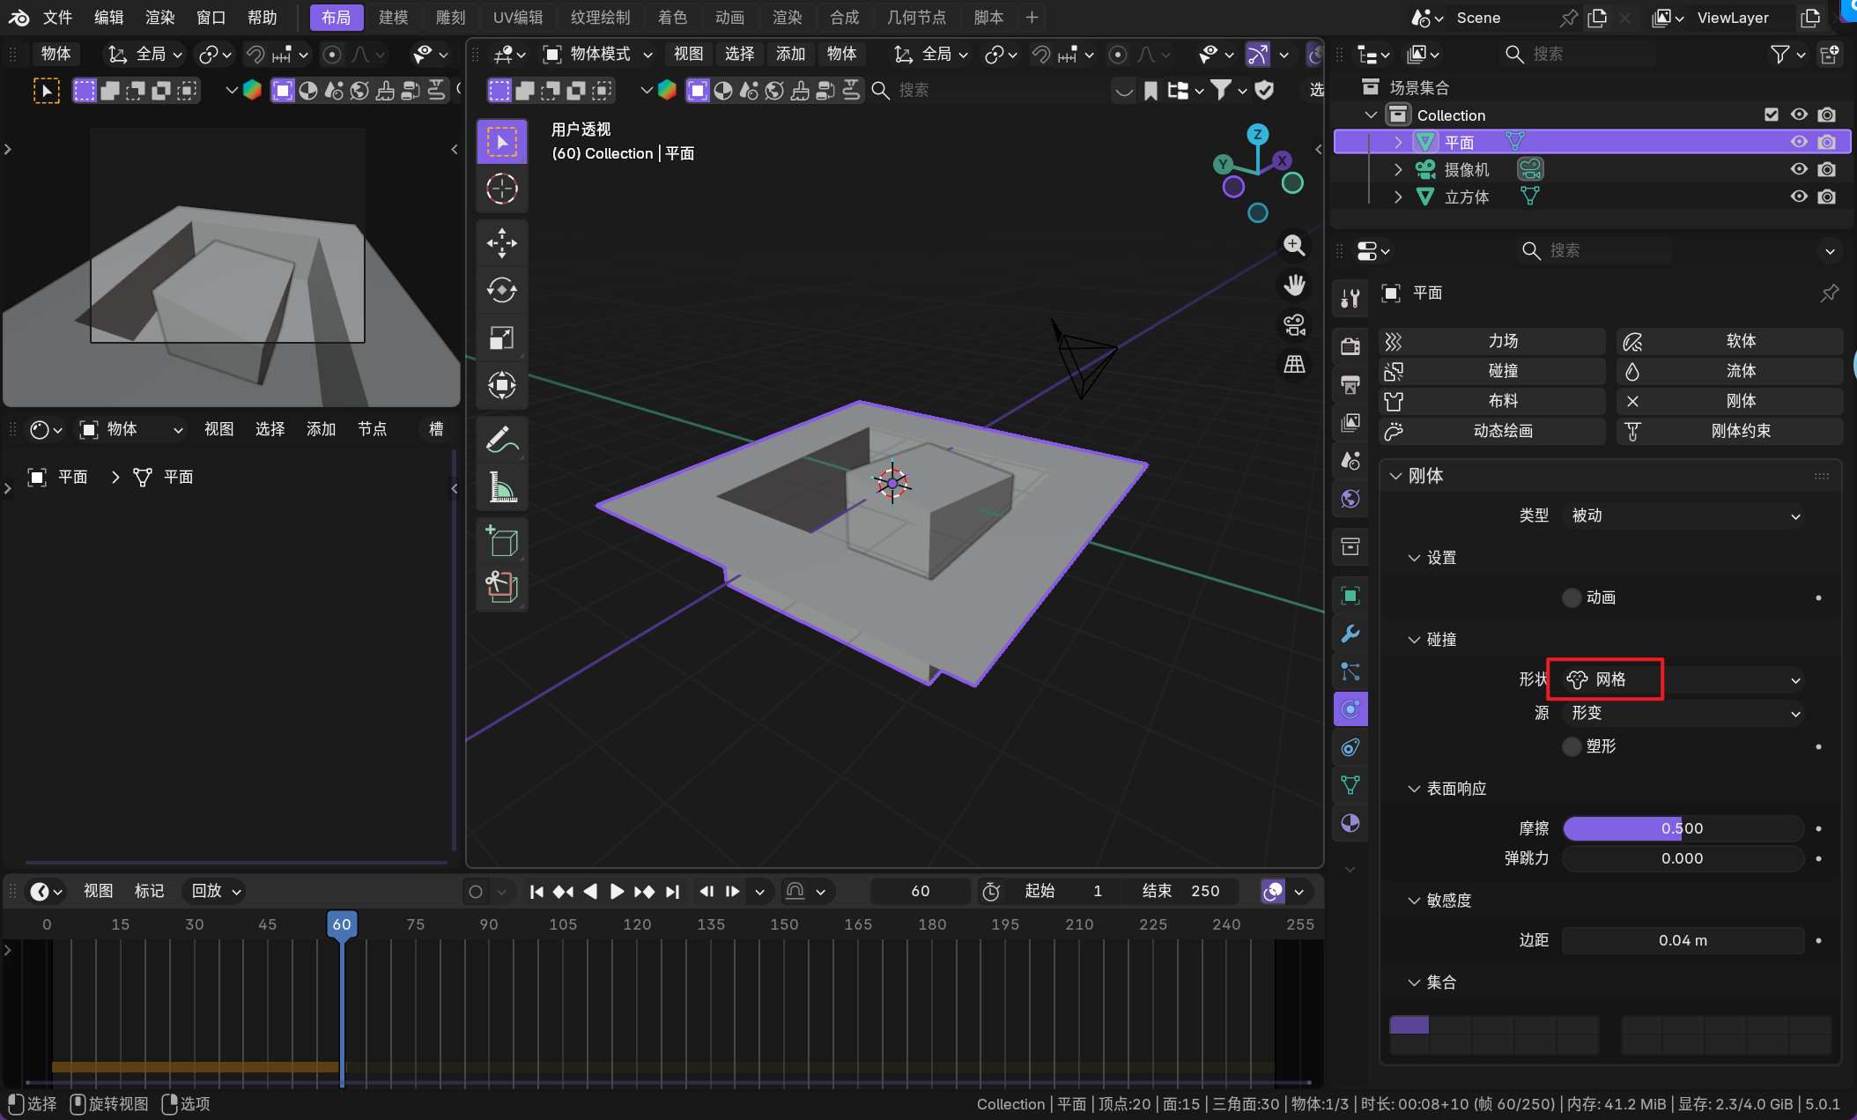
Task: Select the Add Cube tool
Action: click(x=502, y=540)
